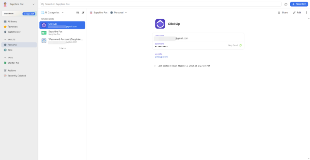Click the 1Password Account item icon
This screenshot has height=160, width=310.
click(44, 41)
